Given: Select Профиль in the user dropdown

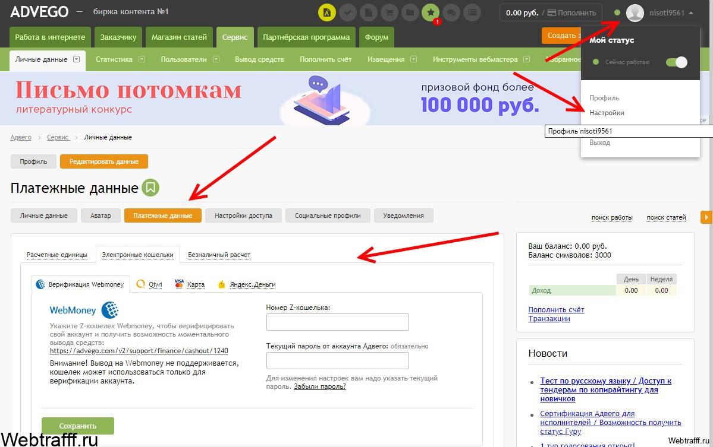Looking at the screenshot, I should 604,97.
